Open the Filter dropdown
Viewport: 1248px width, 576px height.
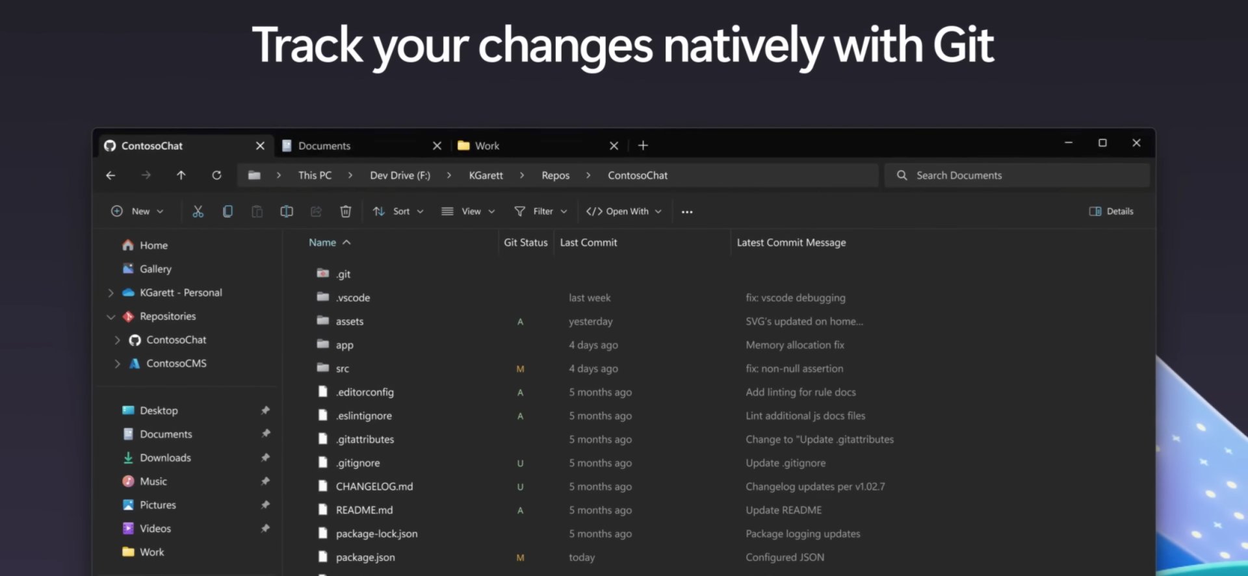(541, 212)
